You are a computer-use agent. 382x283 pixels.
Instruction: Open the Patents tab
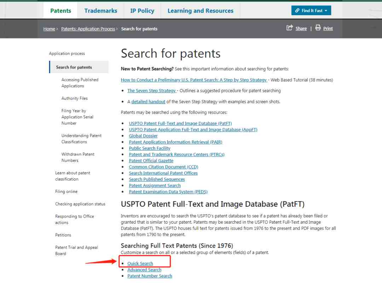click(x=60, y=11)
